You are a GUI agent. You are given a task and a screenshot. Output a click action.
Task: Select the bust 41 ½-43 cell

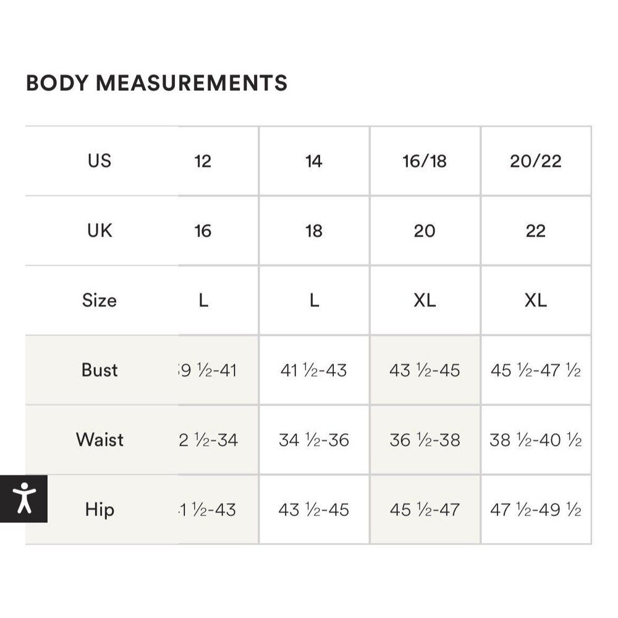[314, 370]
